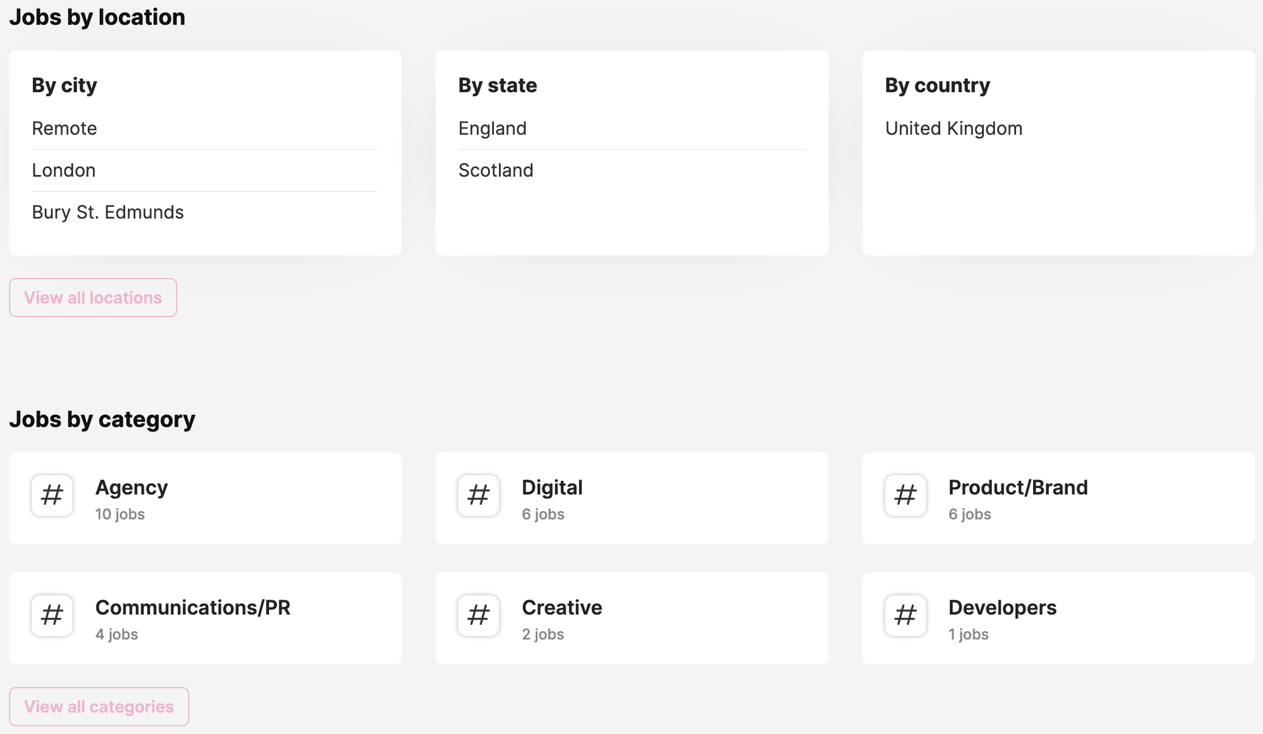1263x734 pixels.
Task: Click the hash icon beside Agency
Action: 52,495
